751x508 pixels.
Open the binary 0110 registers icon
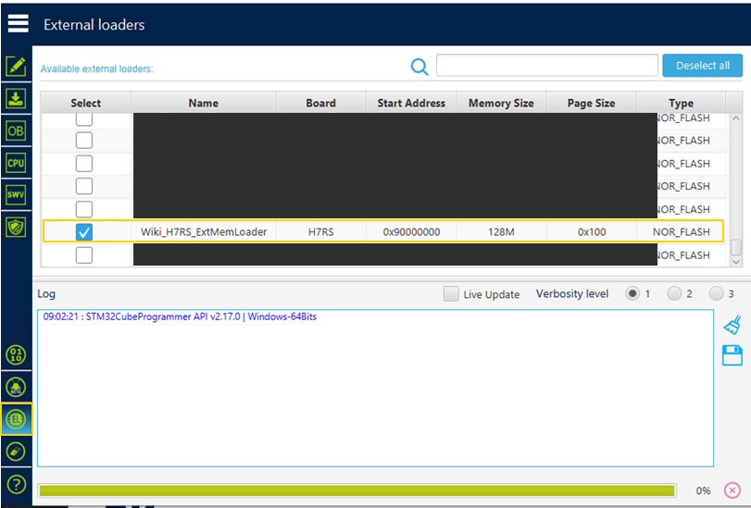[16, 354]
